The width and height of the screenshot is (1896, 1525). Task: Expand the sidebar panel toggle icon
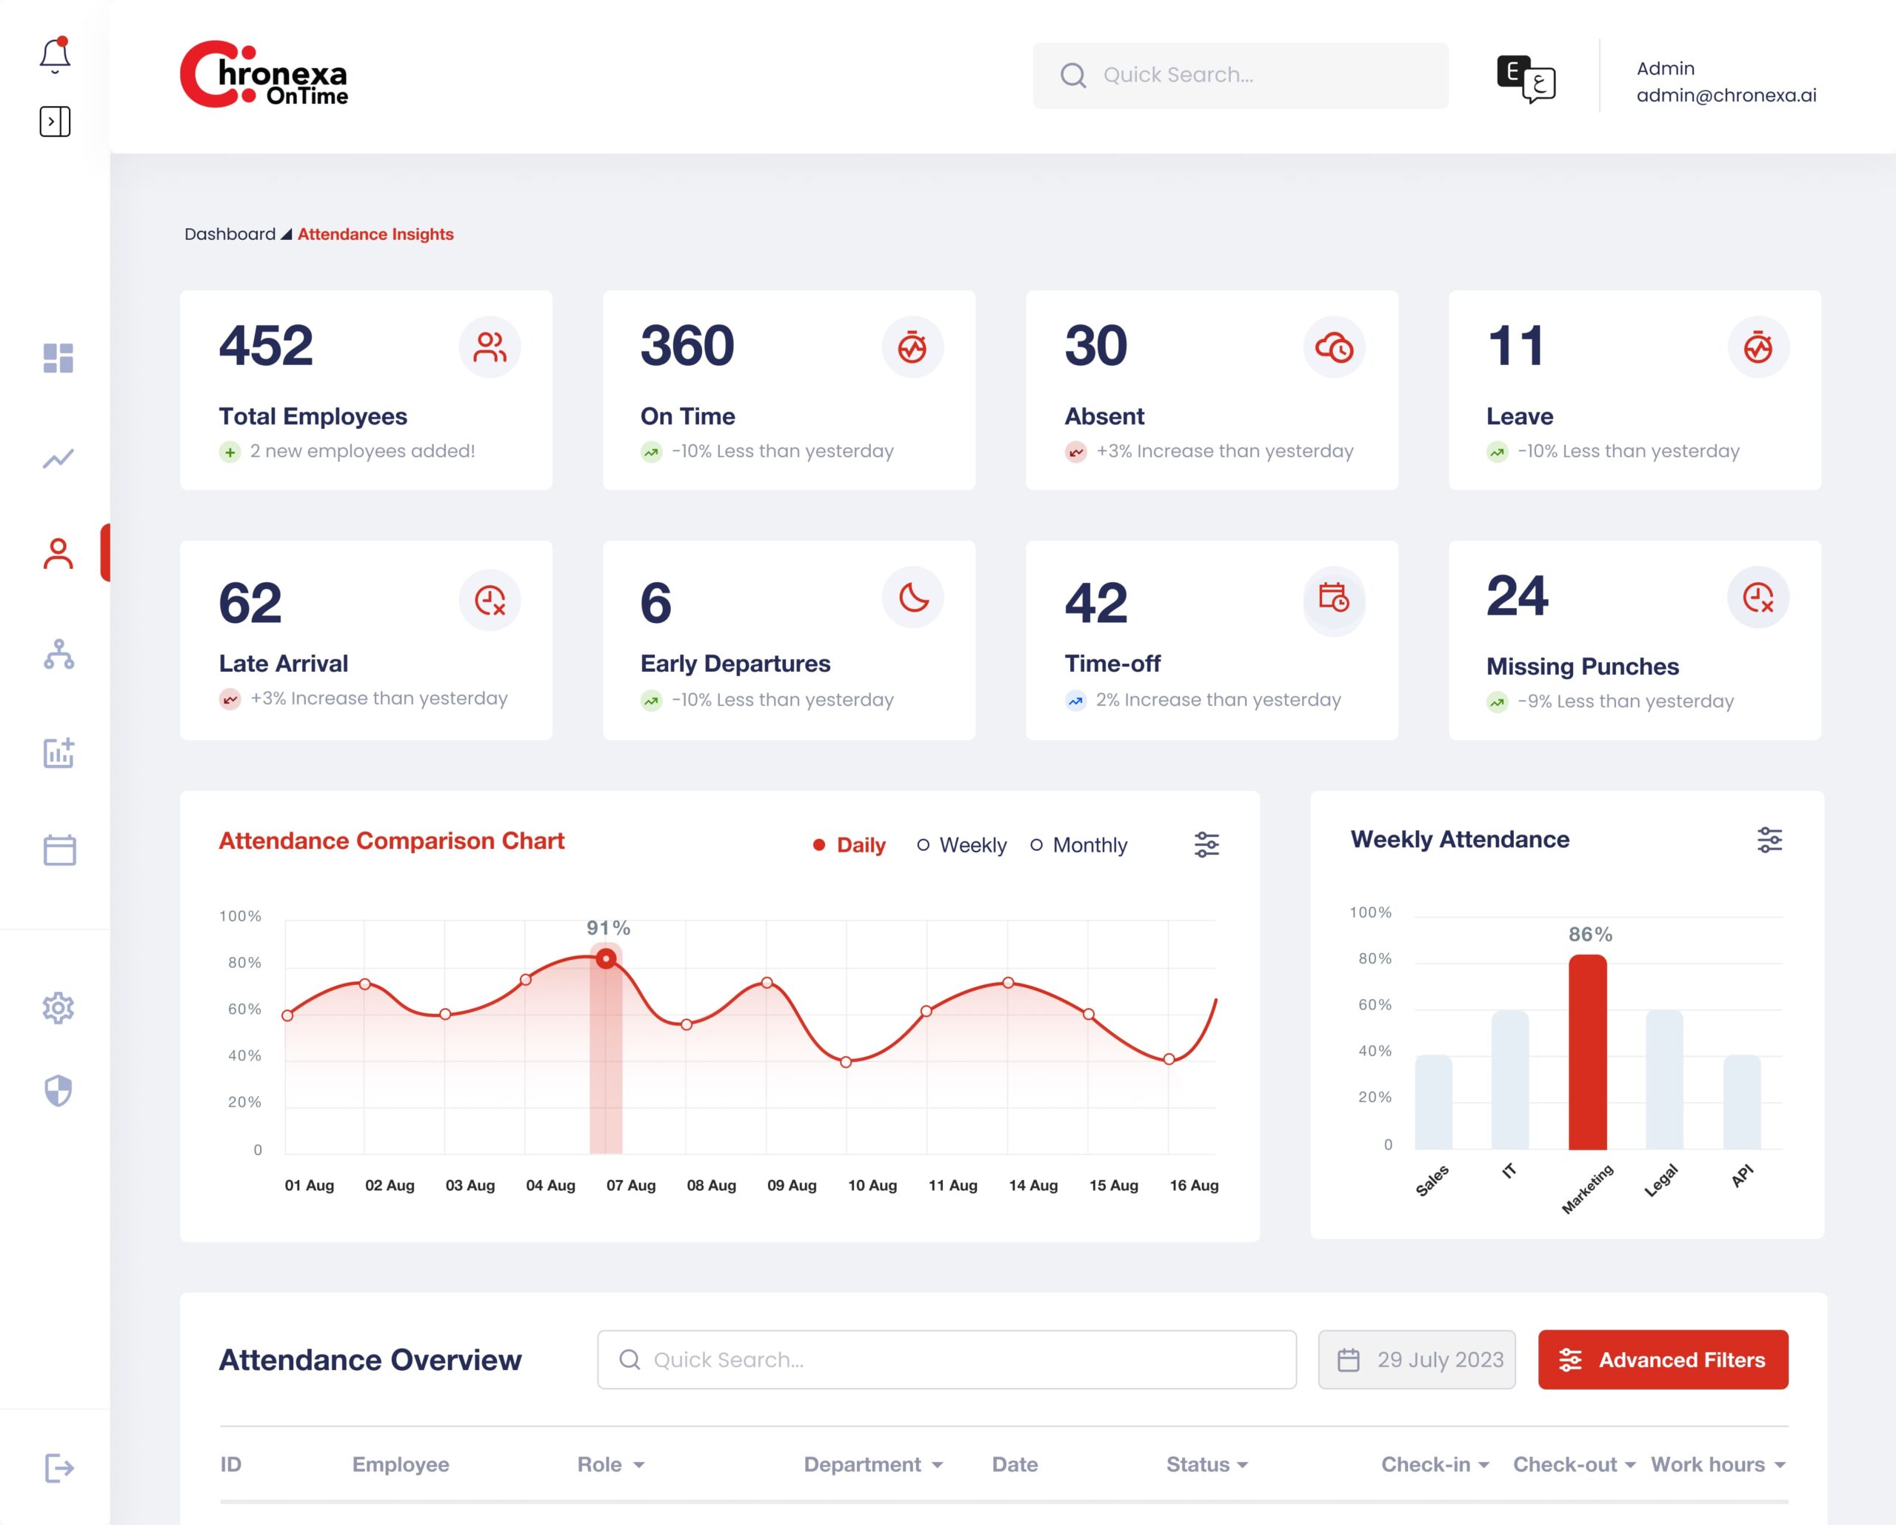(55, 121)
